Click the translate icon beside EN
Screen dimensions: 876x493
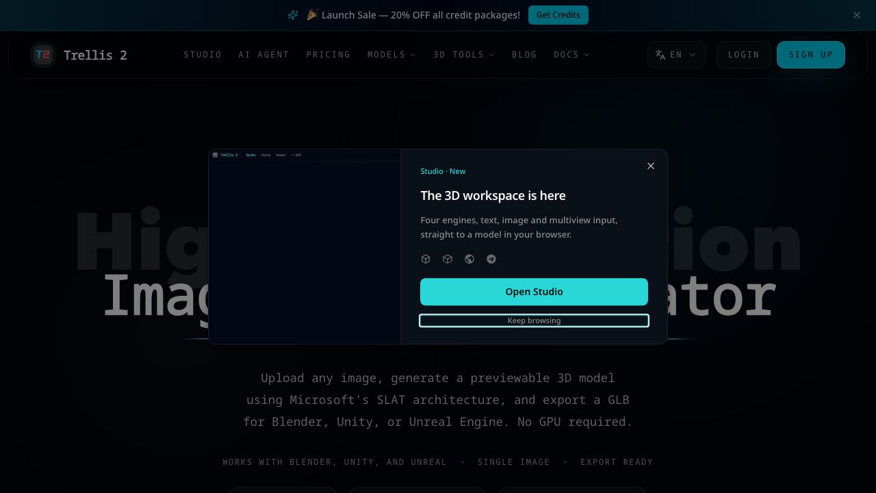point(660,55)
